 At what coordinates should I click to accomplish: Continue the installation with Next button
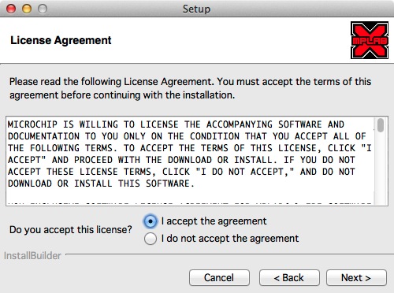pos(356,277)
